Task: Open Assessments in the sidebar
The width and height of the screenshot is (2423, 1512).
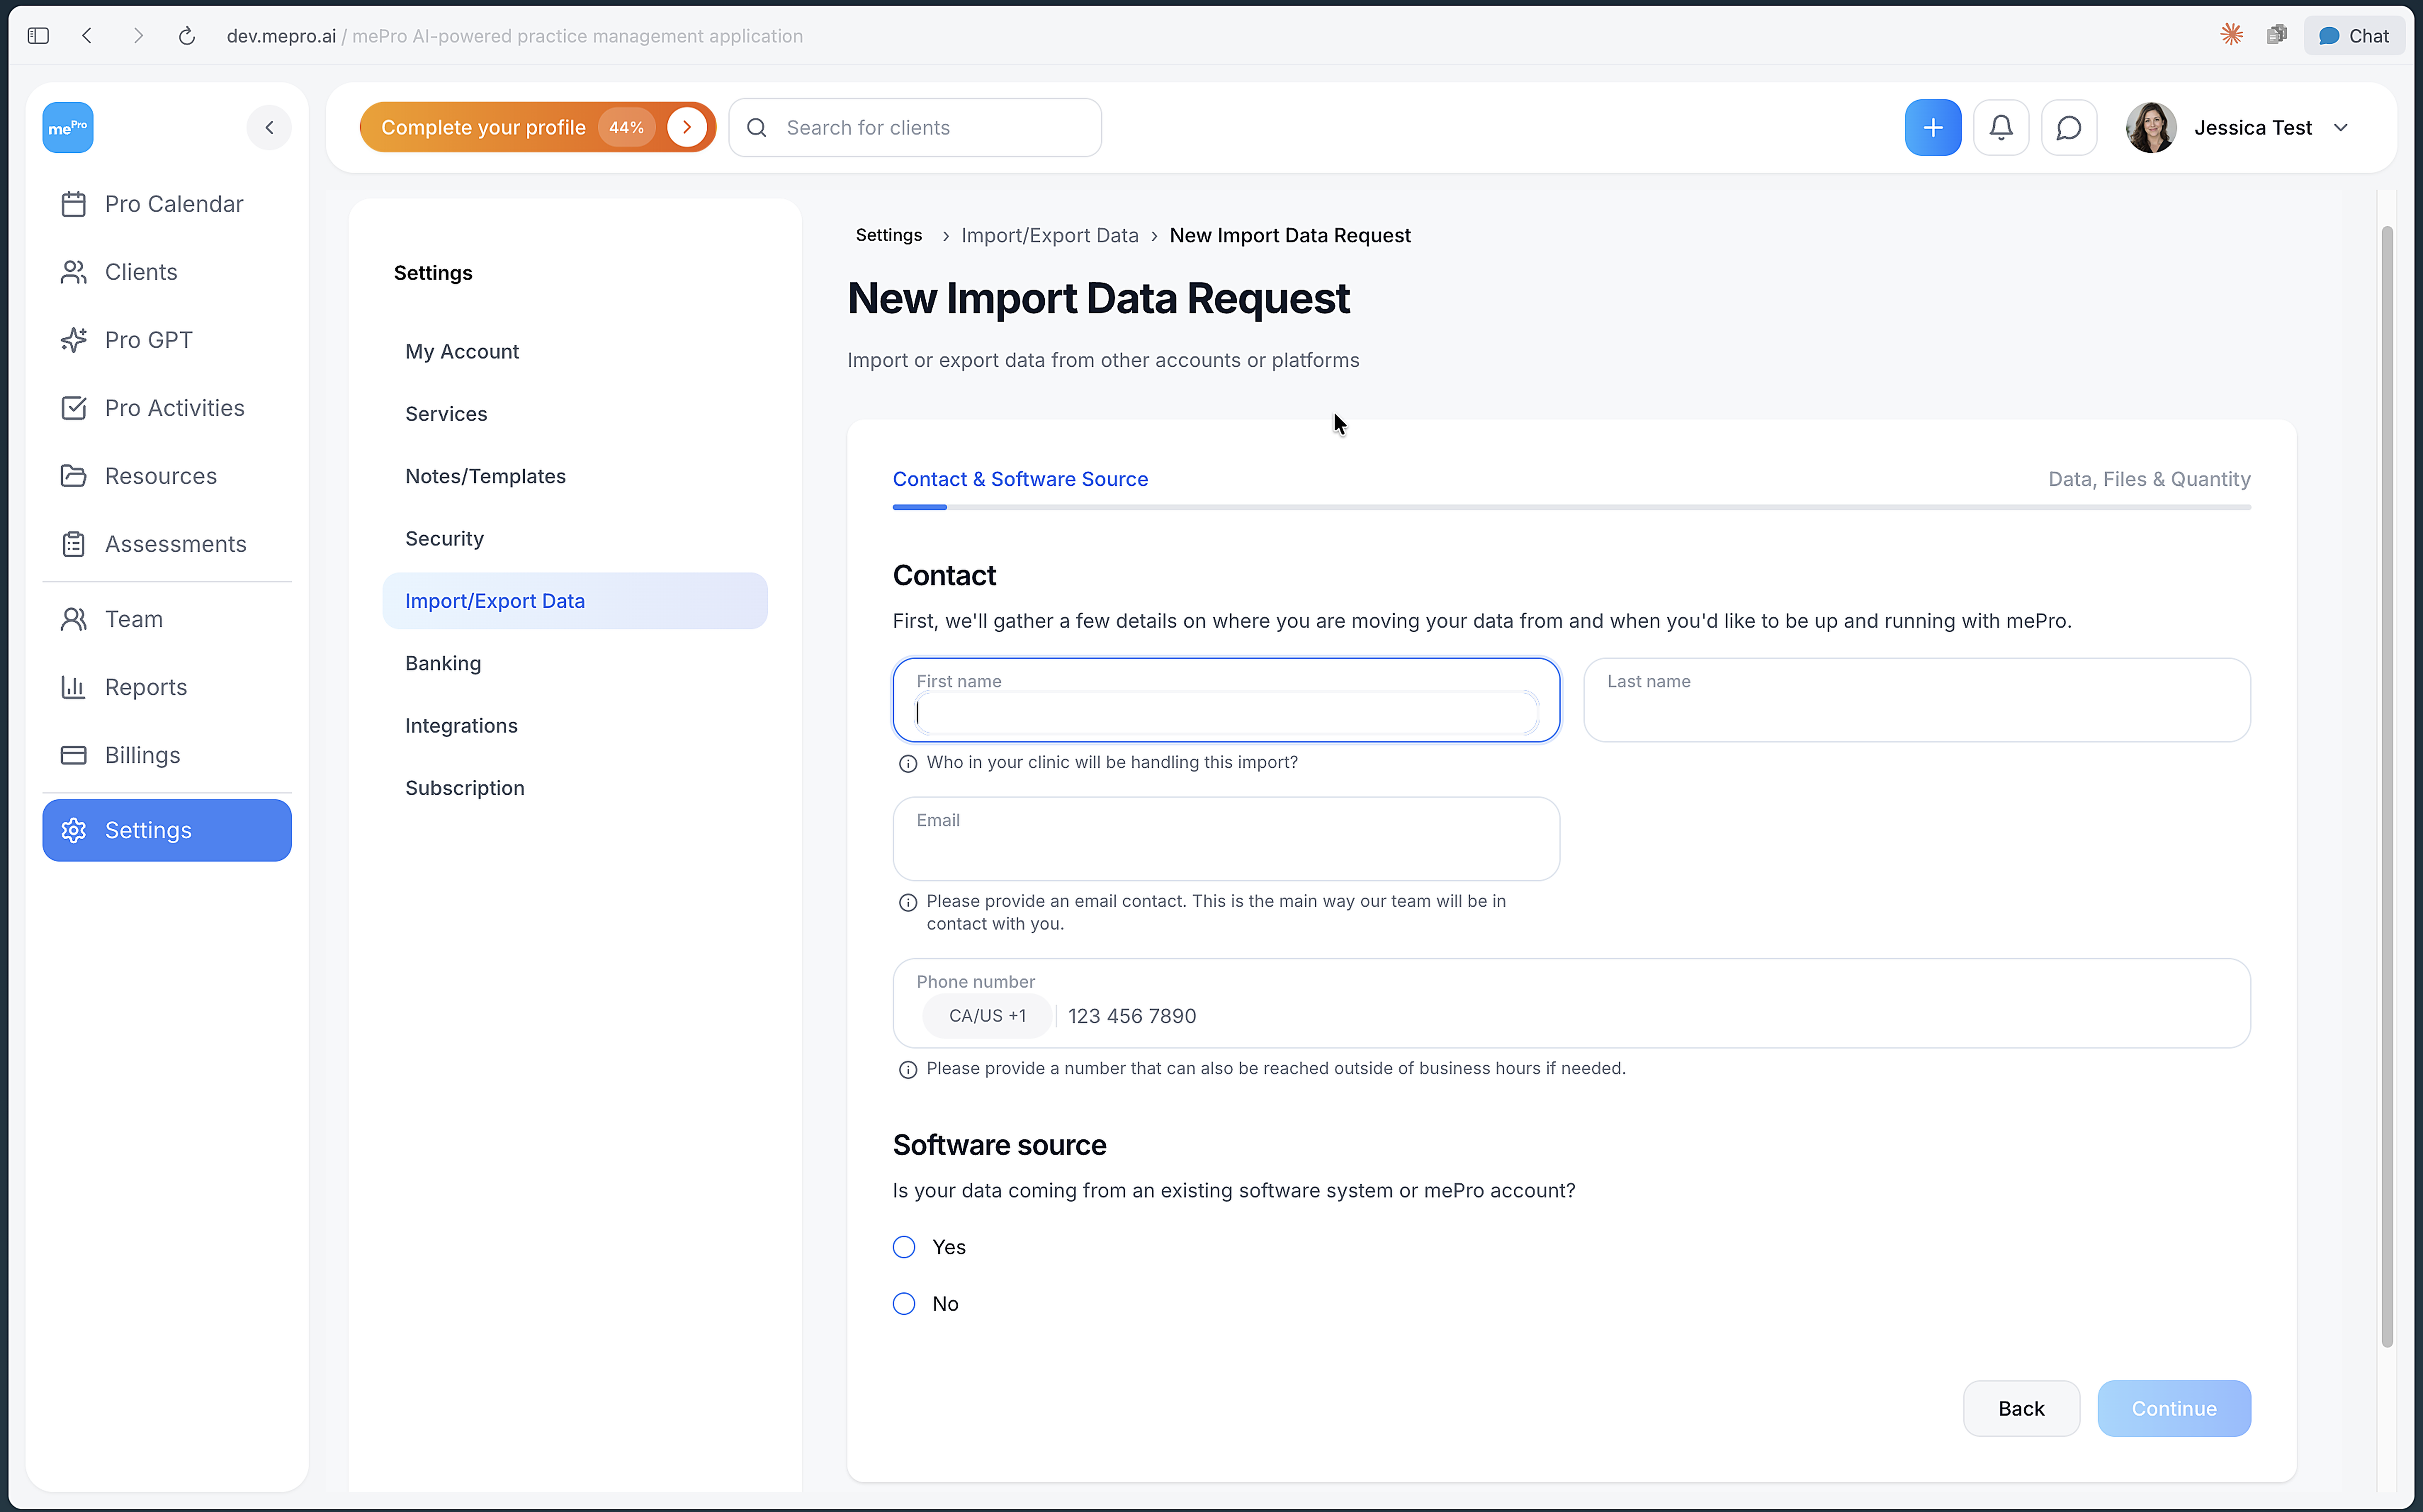Action: pos(167,544)
